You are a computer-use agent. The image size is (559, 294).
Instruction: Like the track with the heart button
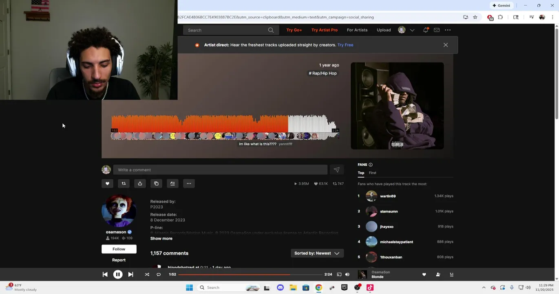click(107, 183)
